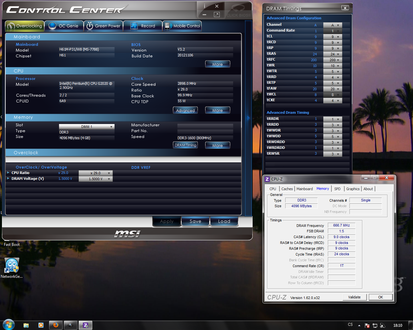This screenshot has width=413, height=330.
Task: Click OK in CPU-Z
Action: (x=381, y=297)
